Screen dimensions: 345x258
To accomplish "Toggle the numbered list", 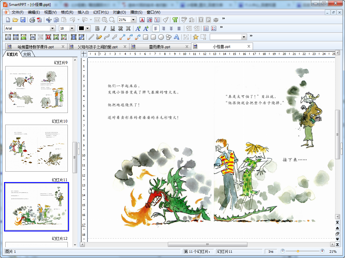I will click(x=214, y=28).
